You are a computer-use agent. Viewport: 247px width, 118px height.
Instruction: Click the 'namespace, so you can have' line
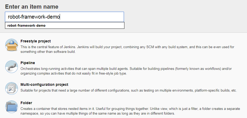point(98,113)
